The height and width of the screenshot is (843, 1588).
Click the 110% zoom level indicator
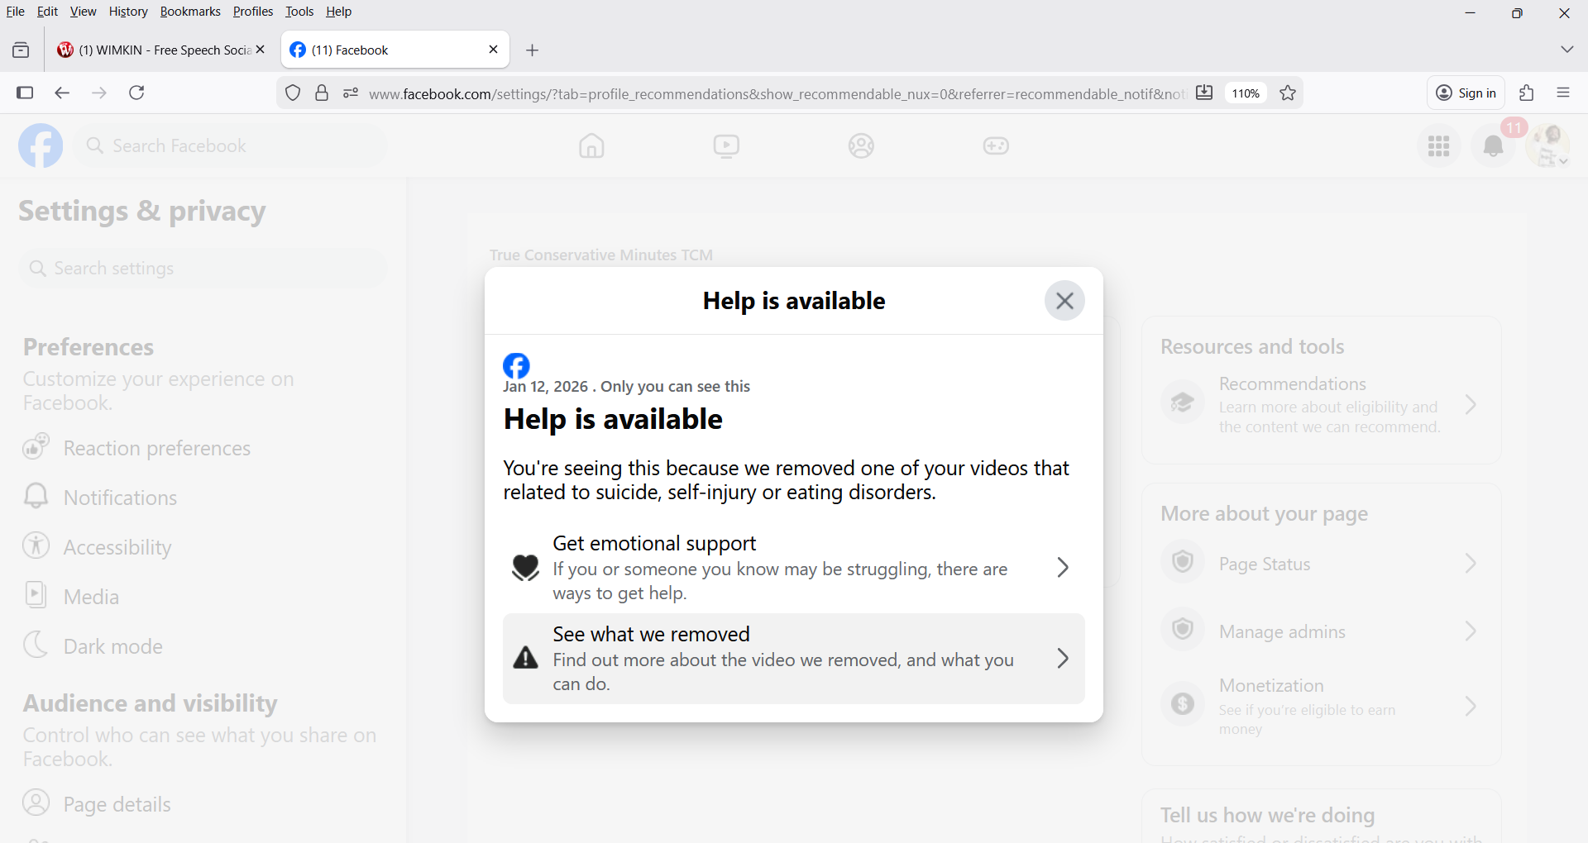click(x=1246, y=93)
